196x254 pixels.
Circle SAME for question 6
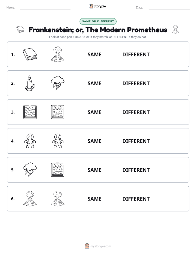[94, 199]
